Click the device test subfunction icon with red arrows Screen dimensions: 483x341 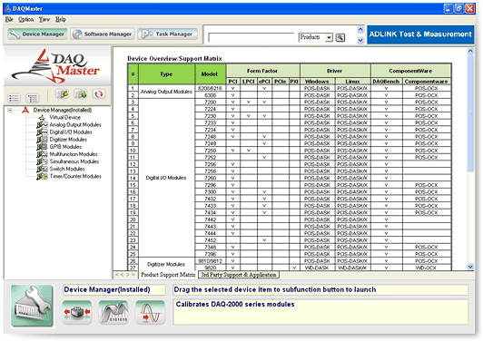(x=77, y=312)
